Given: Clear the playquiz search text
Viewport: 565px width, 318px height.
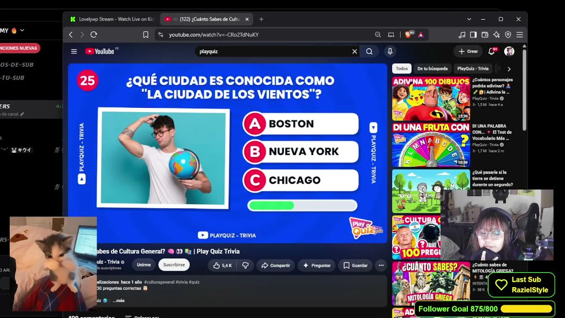Looking at the screenshot, I should pos(354,51).
